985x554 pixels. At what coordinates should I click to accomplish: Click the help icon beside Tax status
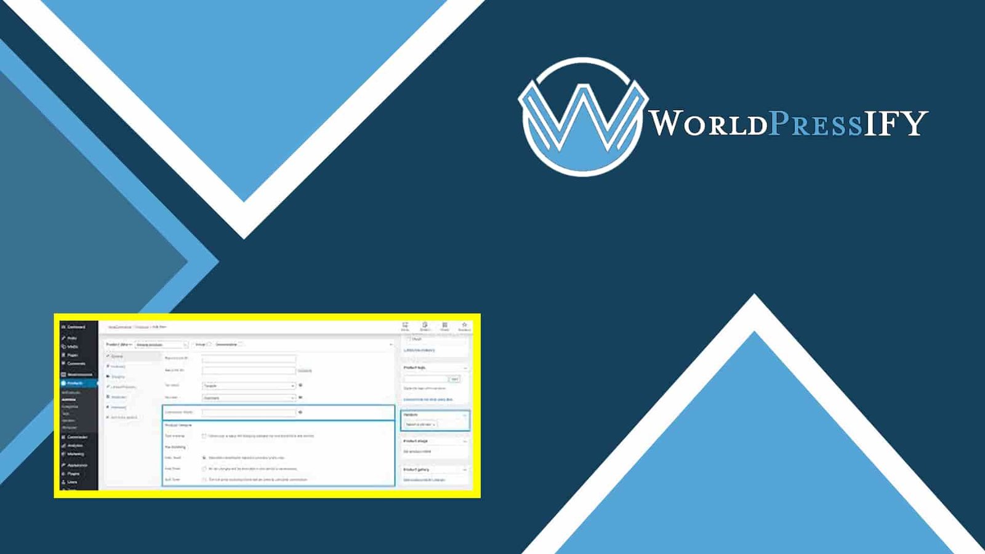pos(300,385)
